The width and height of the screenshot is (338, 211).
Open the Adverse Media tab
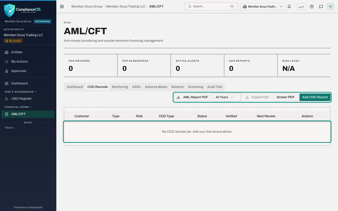pyautogui.click(x=156, y=87)
